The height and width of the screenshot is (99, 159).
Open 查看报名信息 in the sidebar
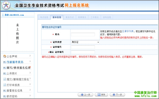pos(15,91)
